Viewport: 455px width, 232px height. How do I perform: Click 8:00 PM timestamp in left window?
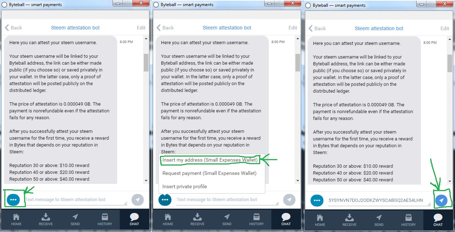click(126, 42)
